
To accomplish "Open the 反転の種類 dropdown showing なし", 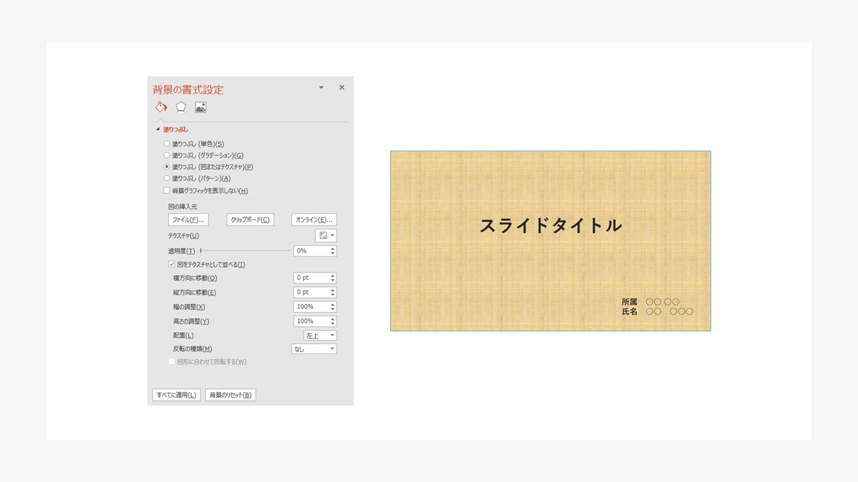I will [314, 348].
